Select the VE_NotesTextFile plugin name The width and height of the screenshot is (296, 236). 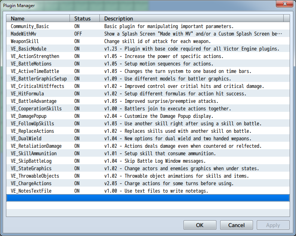[x=31, y=191]
